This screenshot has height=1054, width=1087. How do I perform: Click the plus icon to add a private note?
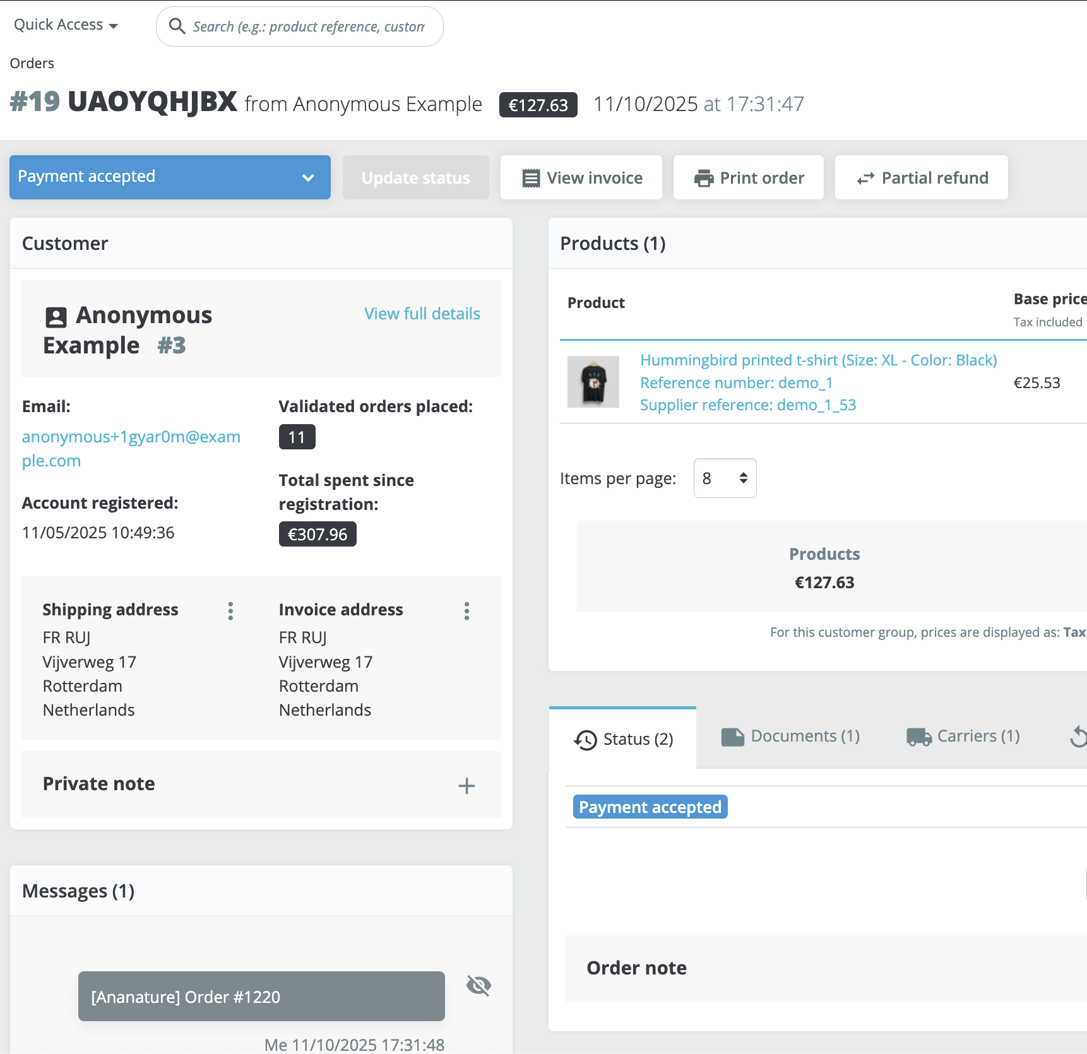(x=466, y=786)
